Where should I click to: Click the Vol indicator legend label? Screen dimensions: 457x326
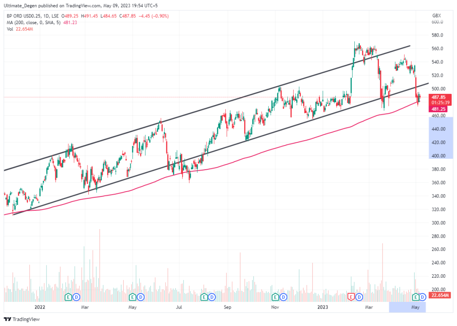[10, 29]
